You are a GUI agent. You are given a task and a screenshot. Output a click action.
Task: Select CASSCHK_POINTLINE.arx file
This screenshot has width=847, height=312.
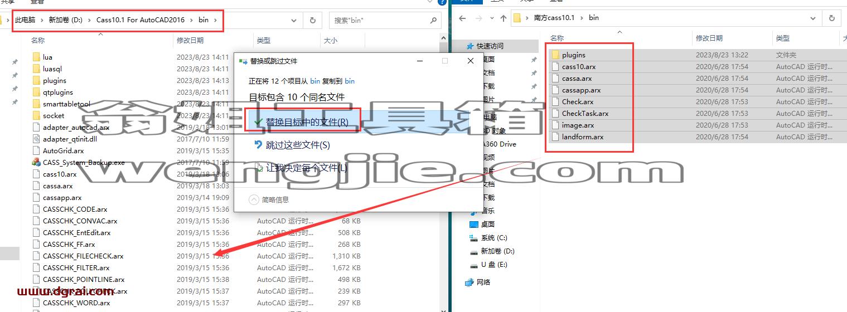point(84,280)
